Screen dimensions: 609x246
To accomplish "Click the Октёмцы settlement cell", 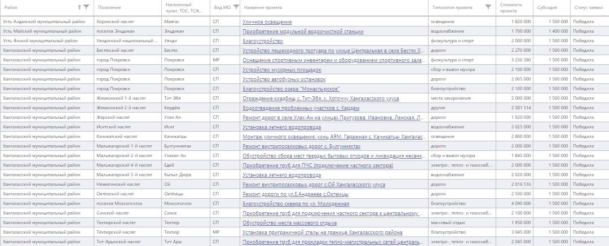I will click(186, 194).
